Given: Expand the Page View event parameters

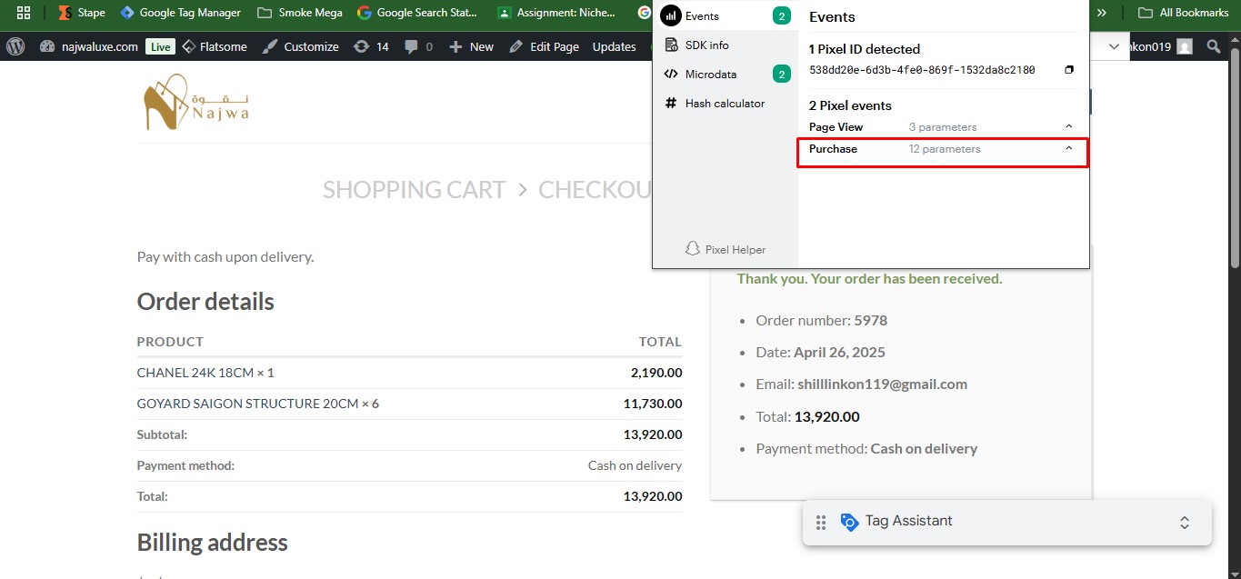Looking at the screenshot, I should point(1068,127).
